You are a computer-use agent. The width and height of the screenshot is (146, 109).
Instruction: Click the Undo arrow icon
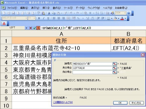tap(71, 13)
